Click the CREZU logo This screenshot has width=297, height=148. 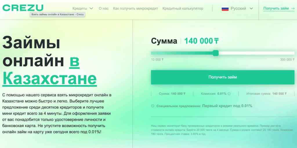23,8
